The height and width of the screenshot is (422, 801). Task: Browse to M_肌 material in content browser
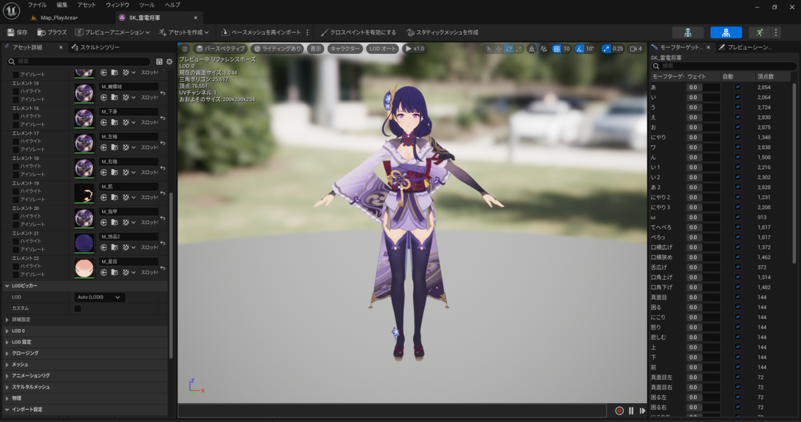pos(114,197)
